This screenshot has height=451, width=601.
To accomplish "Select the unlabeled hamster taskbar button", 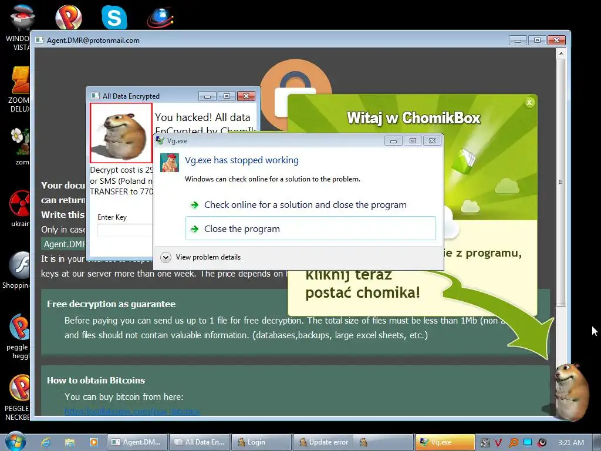I will (383, 442).
